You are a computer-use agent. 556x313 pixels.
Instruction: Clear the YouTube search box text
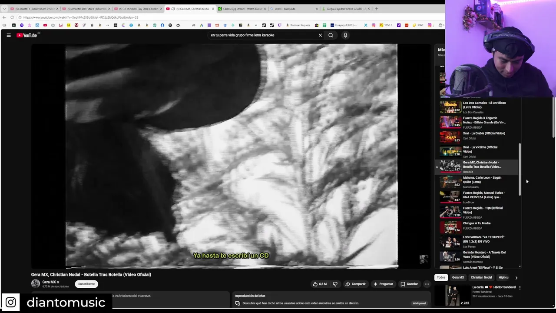point(320,35)
